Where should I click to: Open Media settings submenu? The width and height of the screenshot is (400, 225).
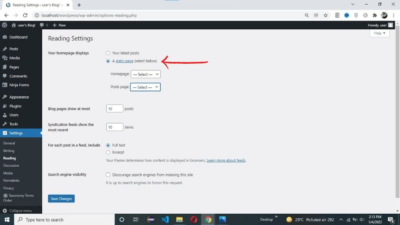click(8, 173)
